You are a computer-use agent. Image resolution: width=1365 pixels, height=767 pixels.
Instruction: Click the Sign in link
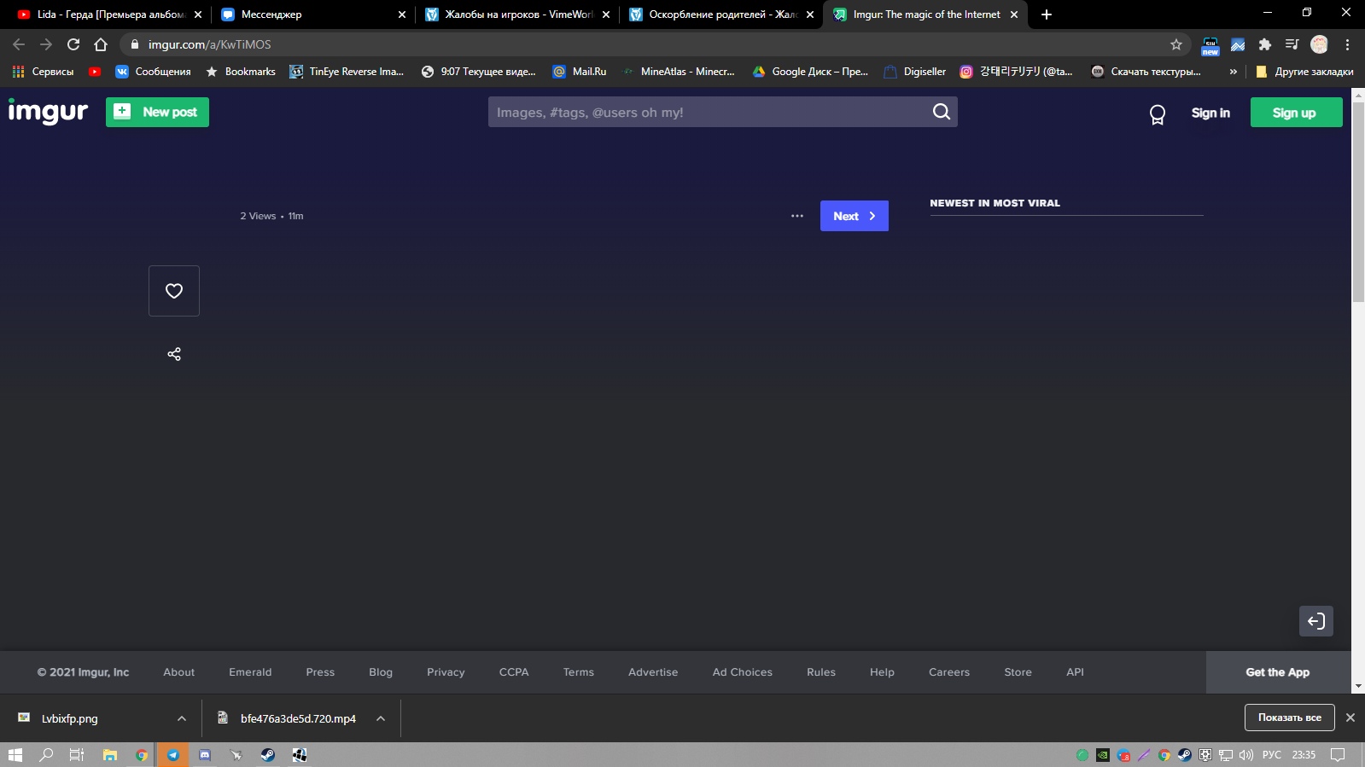1210,113
